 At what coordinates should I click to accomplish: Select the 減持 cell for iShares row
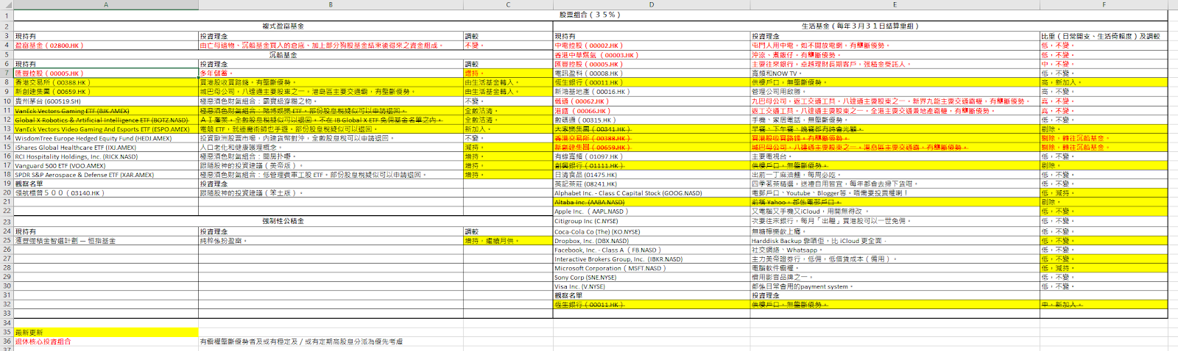[508, 147]
